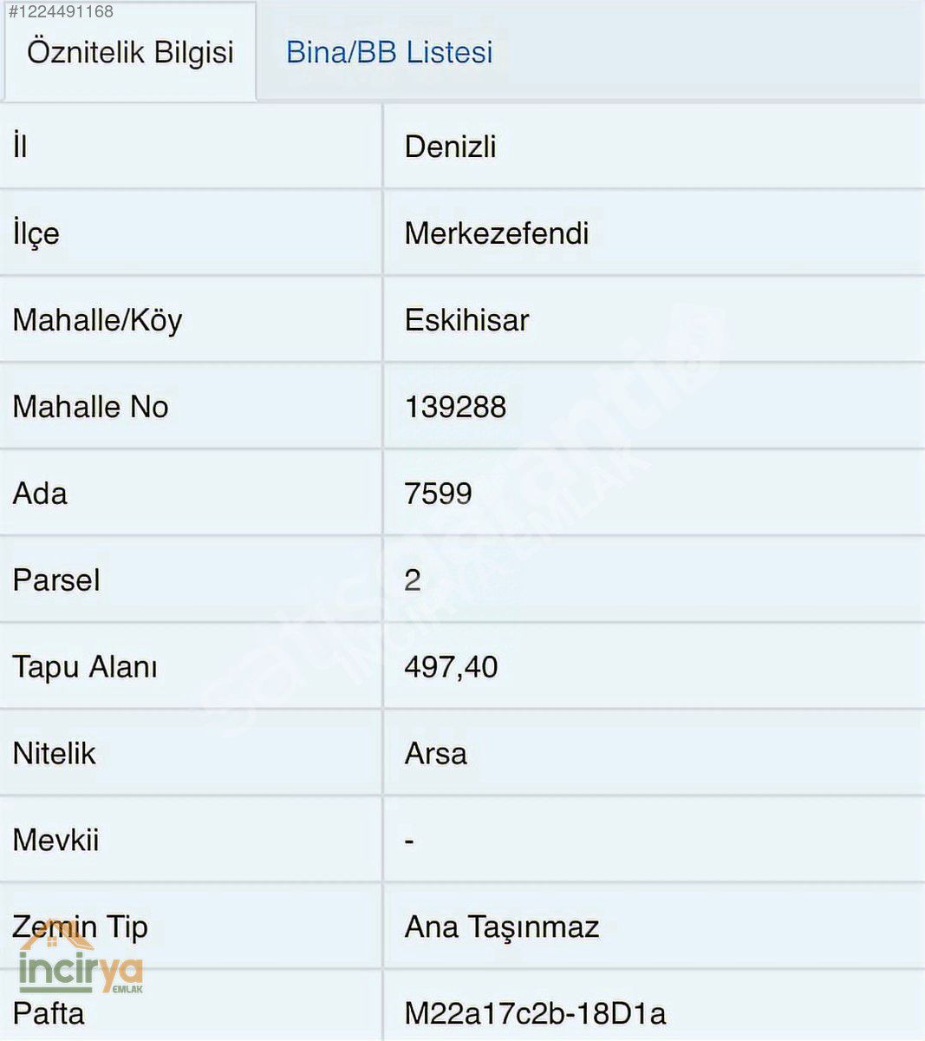Image resolution: width=925 pixels, height=1041 pixels.
Task: Select the Parsel value 2
Action: click(x=413, y=580)
